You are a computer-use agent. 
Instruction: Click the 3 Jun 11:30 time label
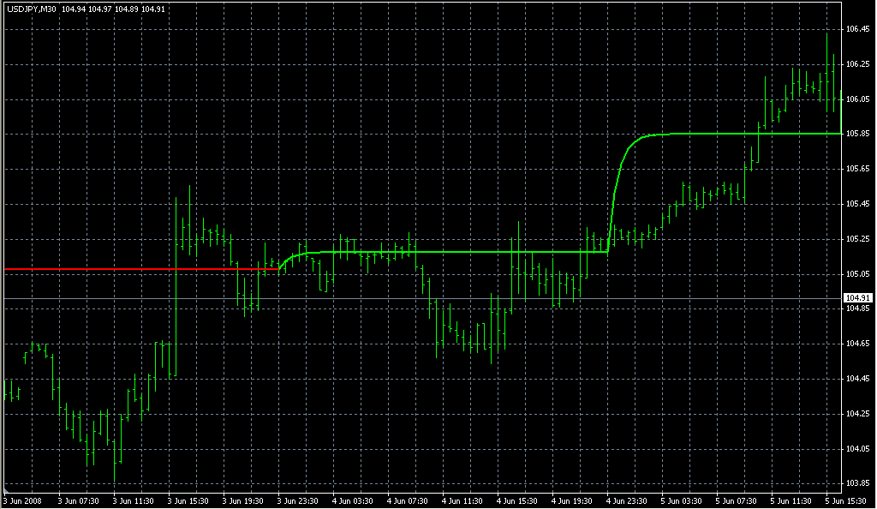pyautogui.click(x=133, y=500)
